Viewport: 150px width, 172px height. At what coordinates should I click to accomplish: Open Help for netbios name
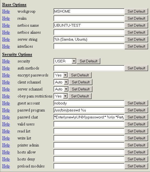(x=6, y=25)
